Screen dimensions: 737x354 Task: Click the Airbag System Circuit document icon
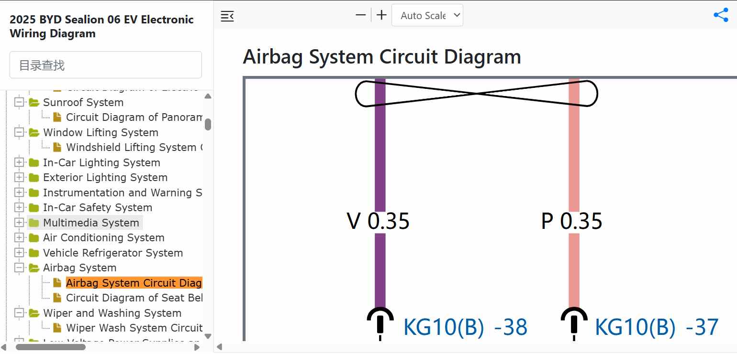coord(57,283)
